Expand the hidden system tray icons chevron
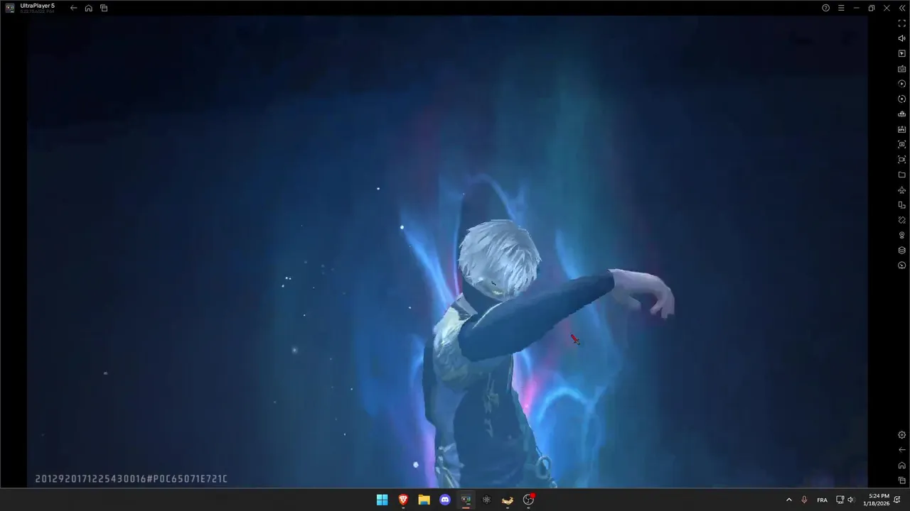 click(788, 500)
